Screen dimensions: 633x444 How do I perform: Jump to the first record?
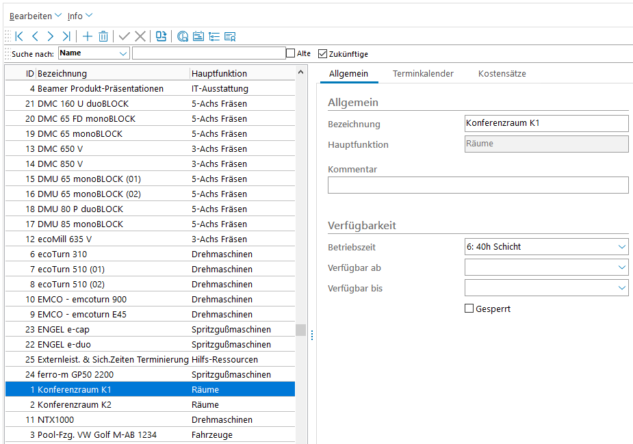19,36
